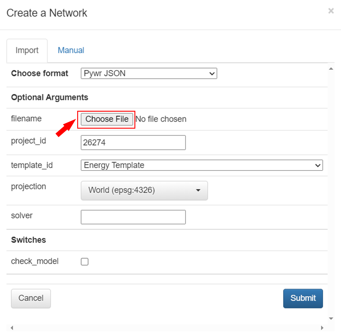This screenshot has width=341, height=335.
Task: Click the vertical scrollbar track
Action: pos(331,194)
